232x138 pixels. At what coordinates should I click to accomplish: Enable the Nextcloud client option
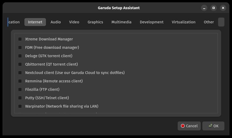pyautogui.click(x=20, y=73)
